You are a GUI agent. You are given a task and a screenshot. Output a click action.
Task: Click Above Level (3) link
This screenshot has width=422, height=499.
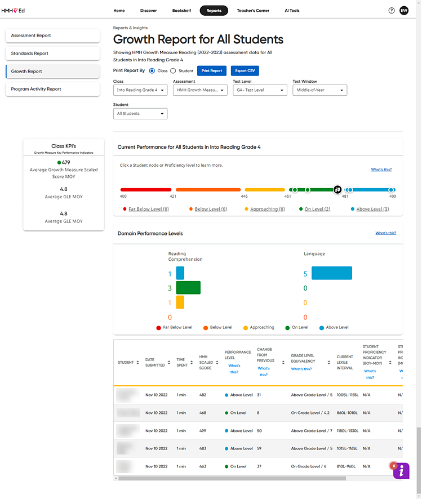(372, 209)
